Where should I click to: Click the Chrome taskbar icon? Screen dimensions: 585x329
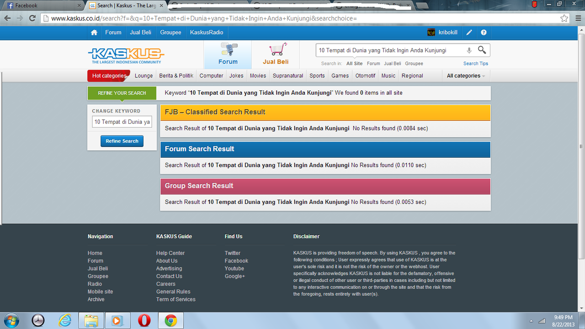[170, 321]
